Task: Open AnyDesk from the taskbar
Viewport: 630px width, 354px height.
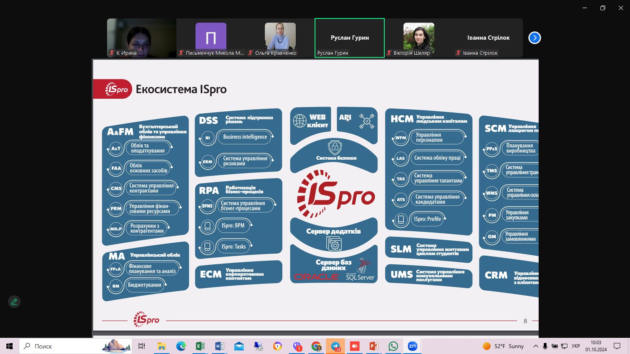Action: [x=355, y=346]
